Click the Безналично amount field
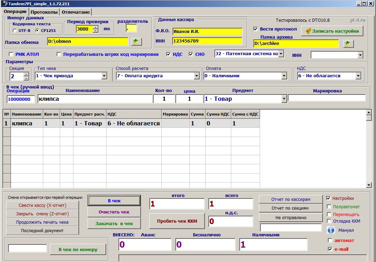The image size is (376, 262). (x=205, y=244)
